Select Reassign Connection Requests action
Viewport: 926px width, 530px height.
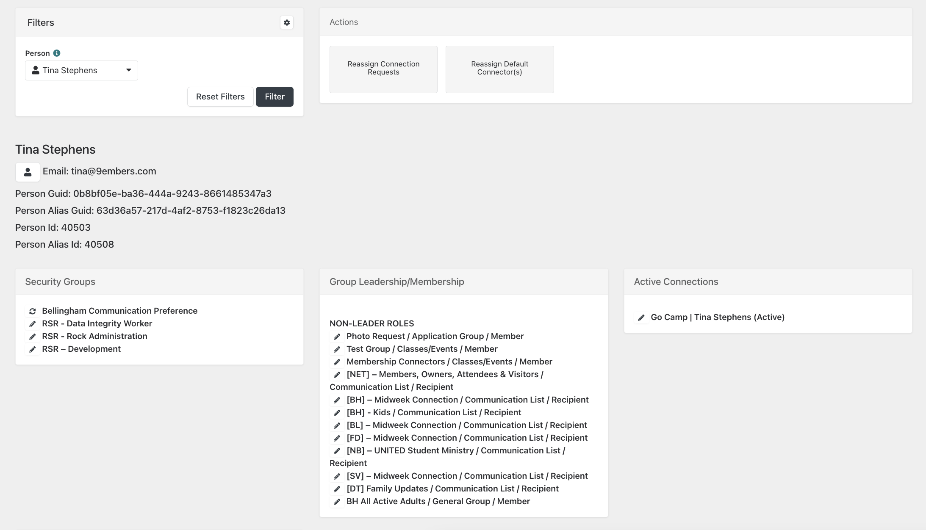click(x=383, y=69)
